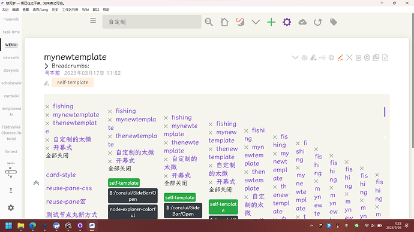This screenshot has height=232, width=414.
Task: Click the cloud save status icon
Action: [x=302, y=22]
